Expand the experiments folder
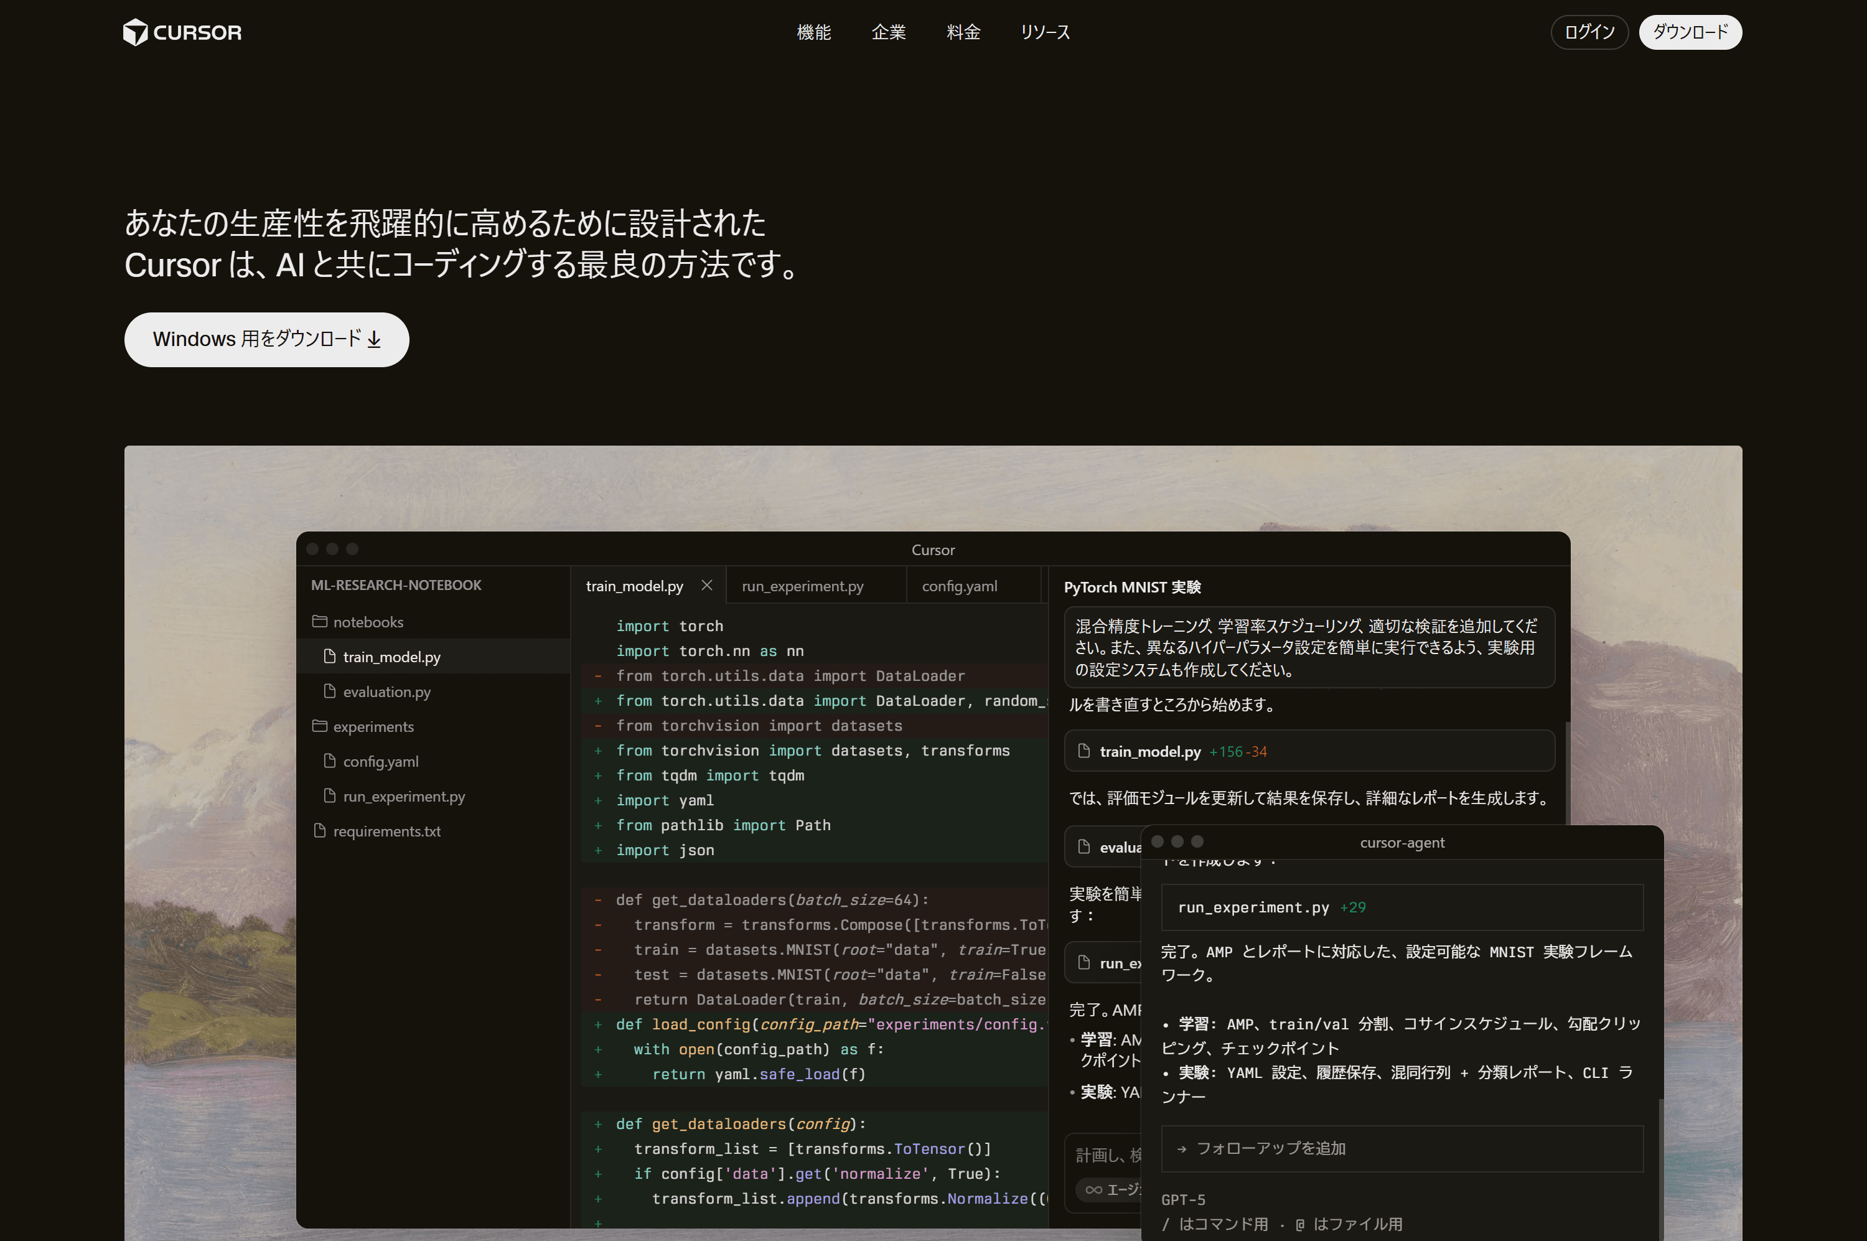The image size is (1867, 1241). click(x=372, y=726)
